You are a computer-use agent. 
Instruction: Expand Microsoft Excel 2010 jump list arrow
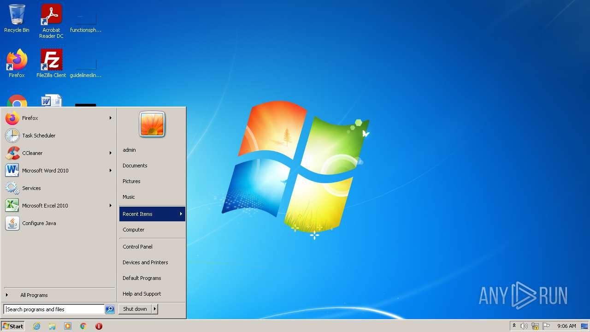tap(111, 206)
